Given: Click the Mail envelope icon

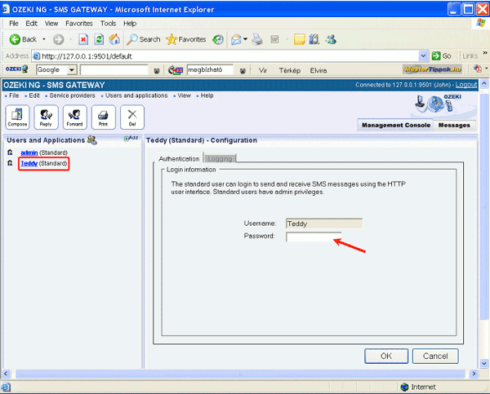Looking at the screenshot, I should (x=236, y=39).
